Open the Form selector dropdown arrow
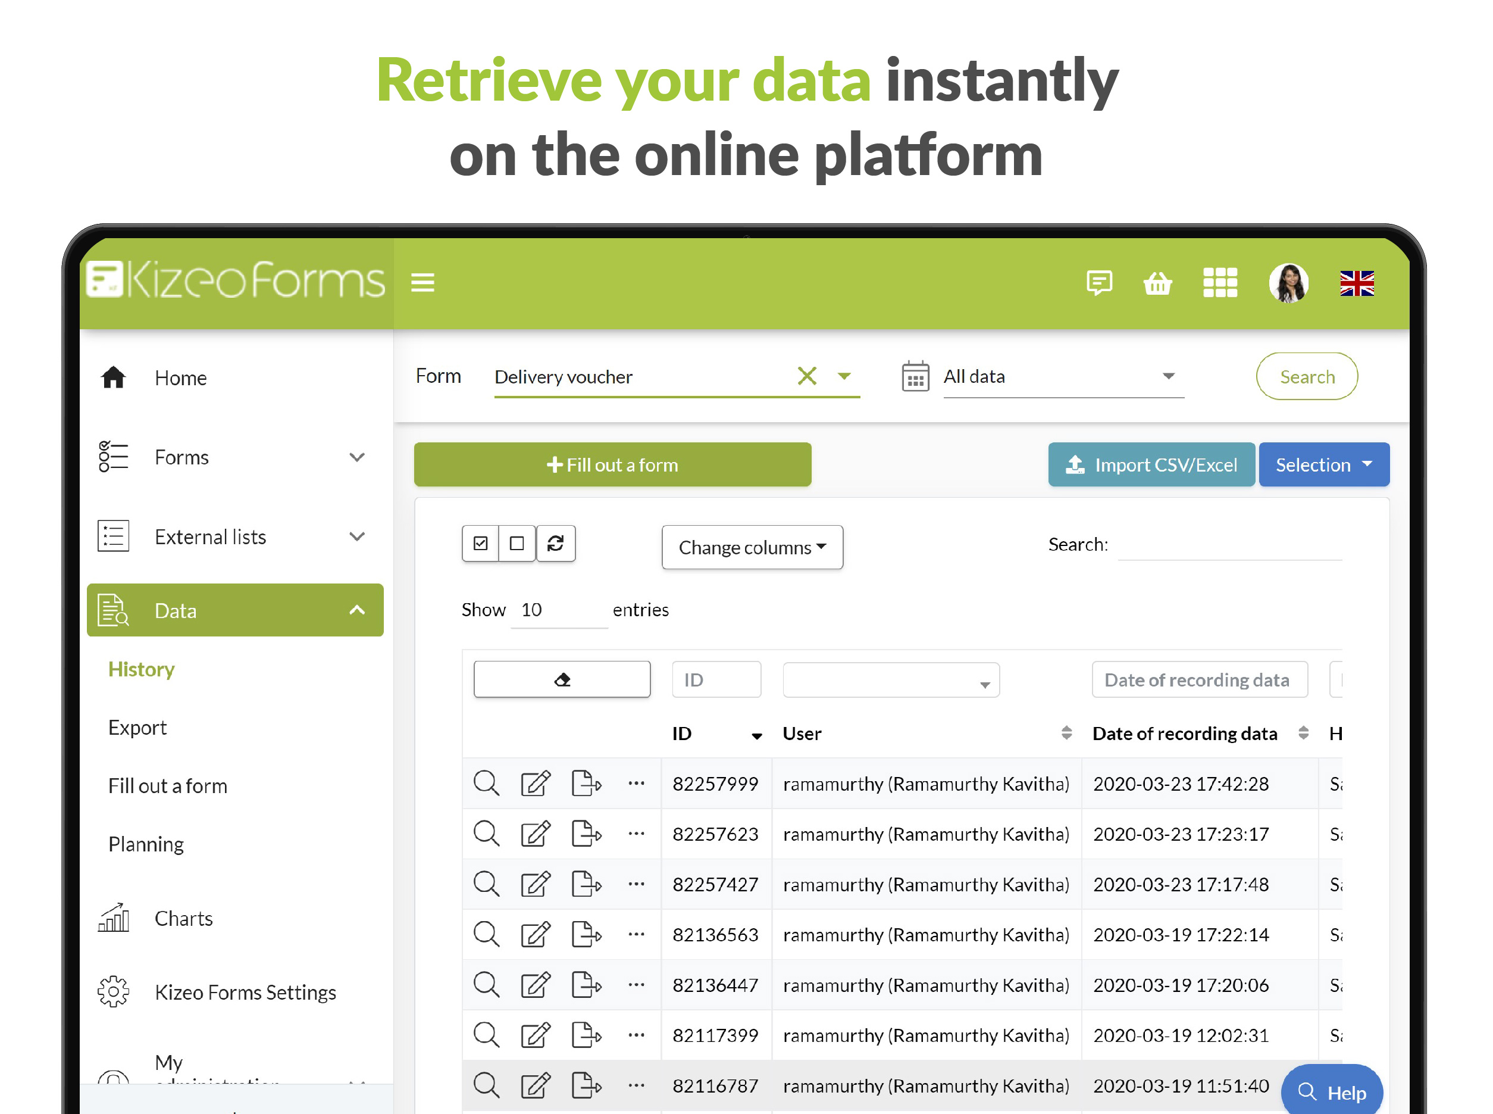This screenshot has height=1114, width=1493. pyautogui.click(x=844, y=376)
